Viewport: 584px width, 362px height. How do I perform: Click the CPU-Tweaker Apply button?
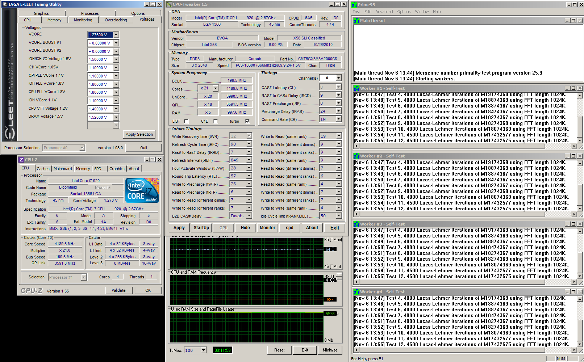(179, 228)
